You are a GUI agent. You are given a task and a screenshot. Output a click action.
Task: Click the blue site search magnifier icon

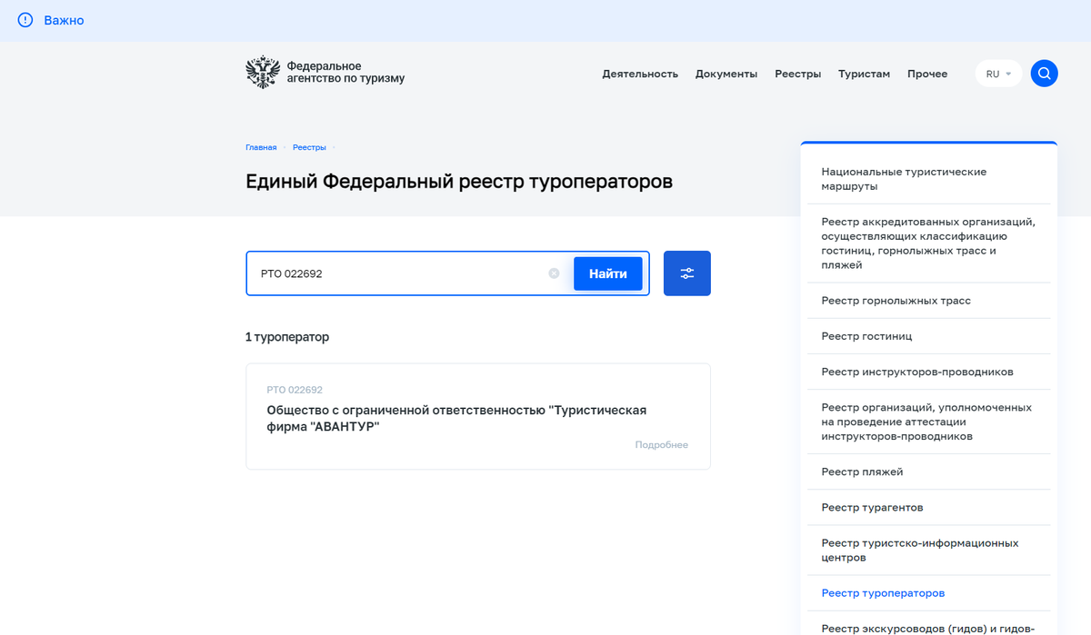(1044, 74)
